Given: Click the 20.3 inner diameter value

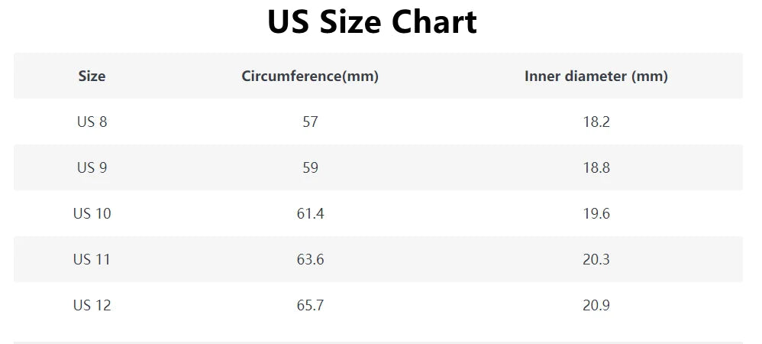Looking at the screenshot, I should (x=596, y=259).
